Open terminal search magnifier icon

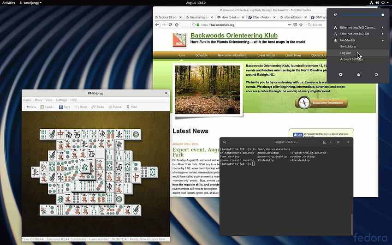point(225,142)
